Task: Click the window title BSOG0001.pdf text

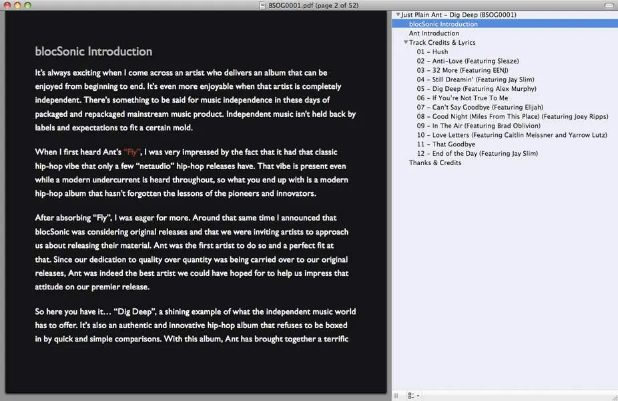Action: (314, 5)
